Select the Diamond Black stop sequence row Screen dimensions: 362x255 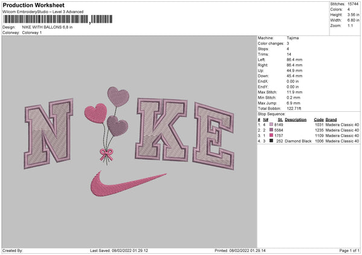(x=308, y=141)
